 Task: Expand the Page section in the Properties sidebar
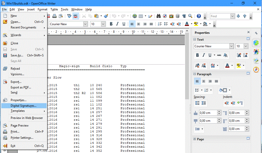point(195,139)
